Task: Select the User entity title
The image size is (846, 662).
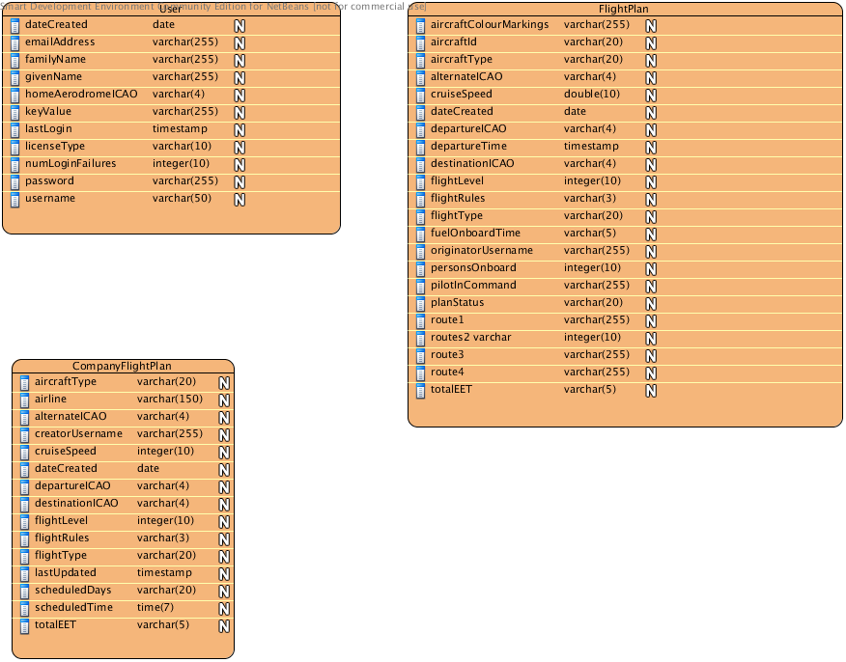Action: 171,10
